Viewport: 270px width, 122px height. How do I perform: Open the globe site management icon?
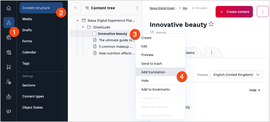tap(9, 37)
